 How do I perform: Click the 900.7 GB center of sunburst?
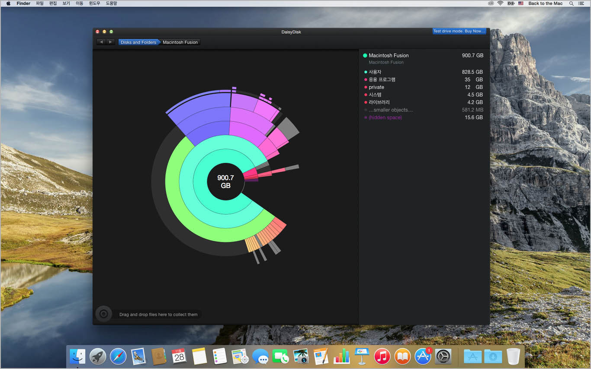click(x=225, y=181)
